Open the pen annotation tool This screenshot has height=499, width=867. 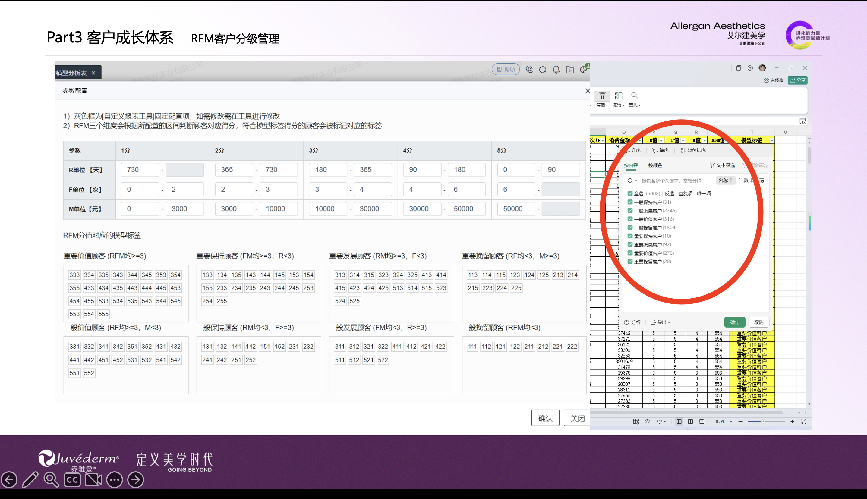point(30,479)
